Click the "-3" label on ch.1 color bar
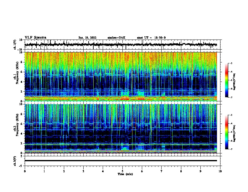The height and width of the screenshot is (192, 248). [x=231, y=63]
